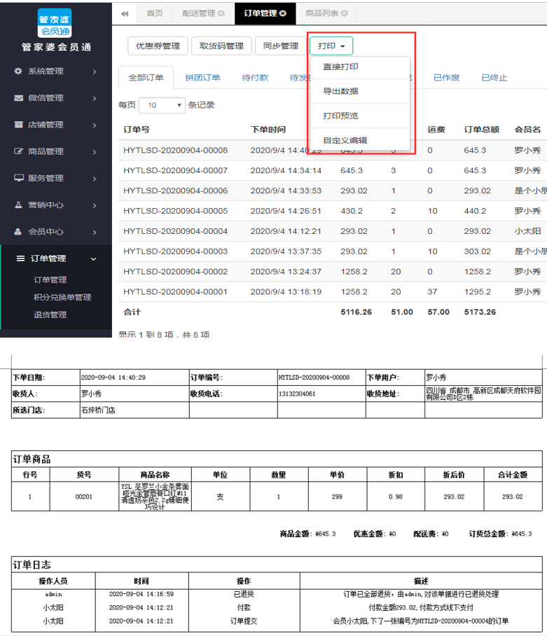
Task: Open 积分兑换单管理 in the sidebar
Action: (x=62, y=297)
